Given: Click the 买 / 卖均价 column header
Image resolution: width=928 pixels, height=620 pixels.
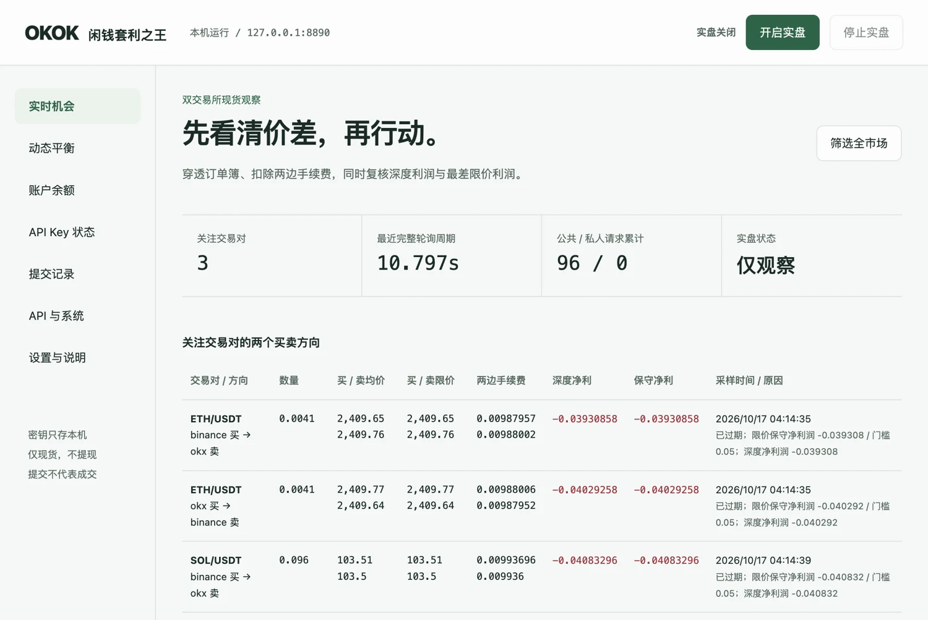Looking at the screenshot, I should pos(361,381).
